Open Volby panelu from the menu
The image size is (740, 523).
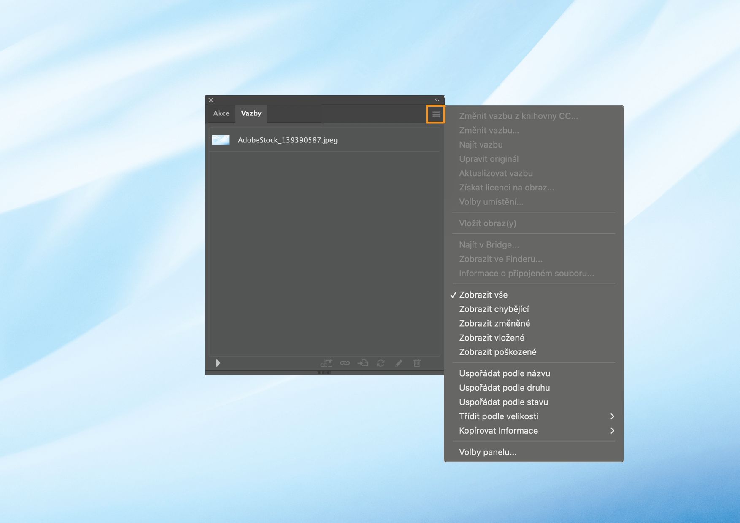[x=488, y=452]
